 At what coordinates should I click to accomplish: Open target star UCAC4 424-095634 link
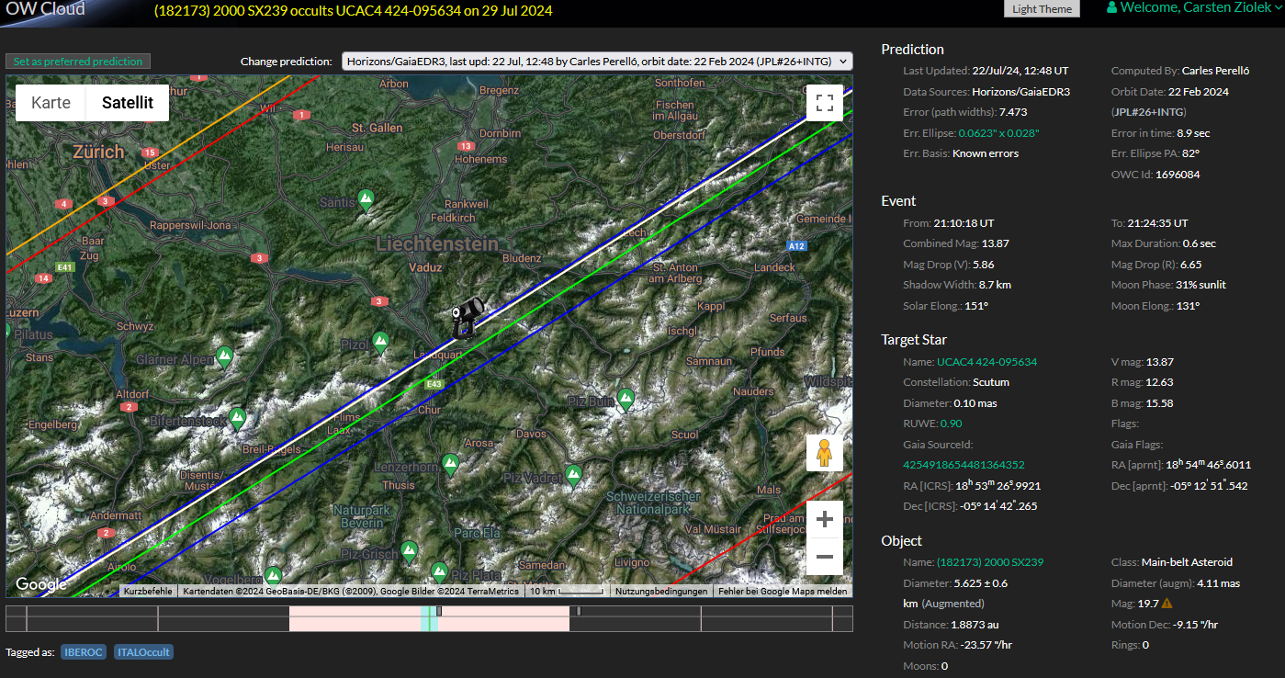[x=986, y=362]
